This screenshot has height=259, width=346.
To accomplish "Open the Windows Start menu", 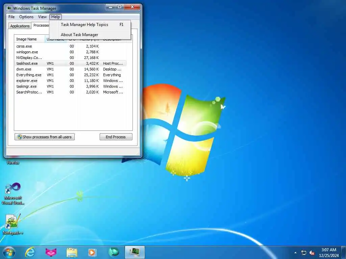I will tap(9, 252).
